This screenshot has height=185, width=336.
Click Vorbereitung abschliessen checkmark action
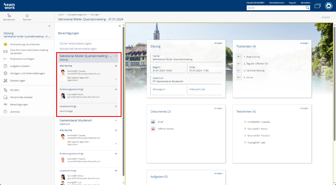click(25, 44)
